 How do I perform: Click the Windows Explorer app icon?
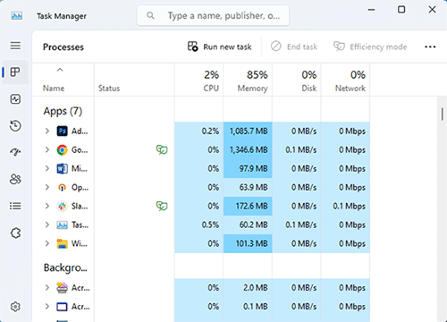pos(62,243)
